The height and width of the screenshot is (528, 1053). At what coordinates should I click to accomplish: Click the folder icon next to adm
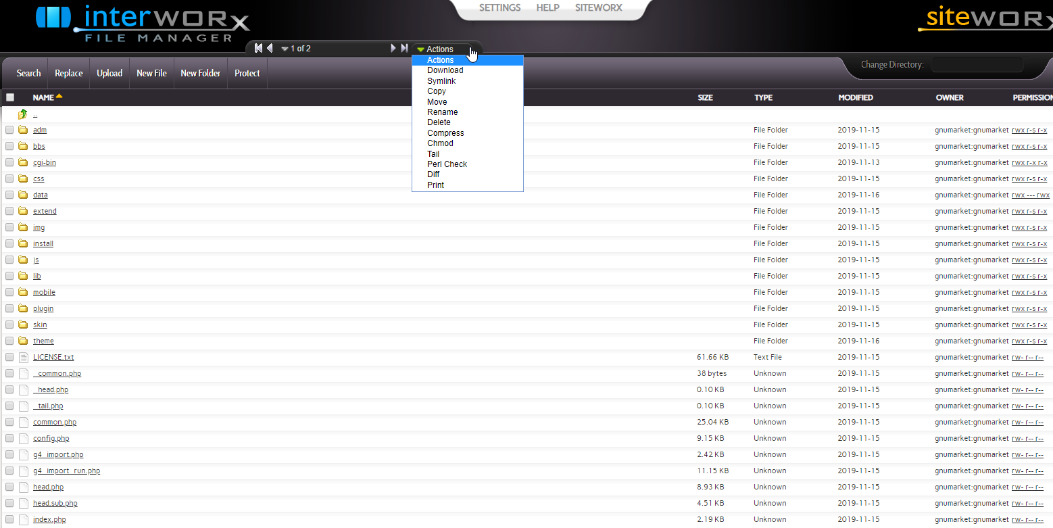pyautogui.click(x=23, y=130)
